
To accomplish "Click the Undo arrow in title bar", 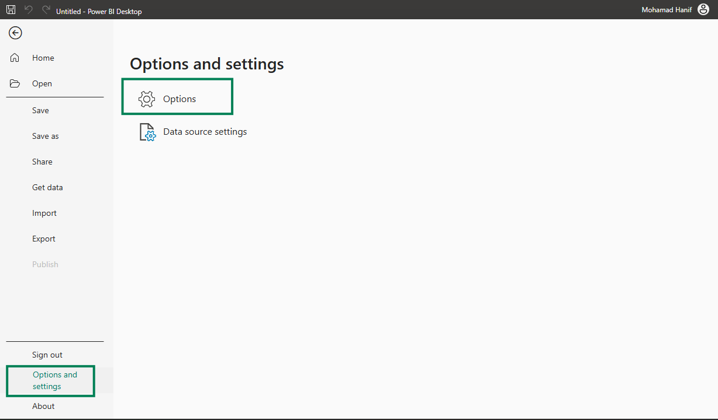I will pos(29,10).
